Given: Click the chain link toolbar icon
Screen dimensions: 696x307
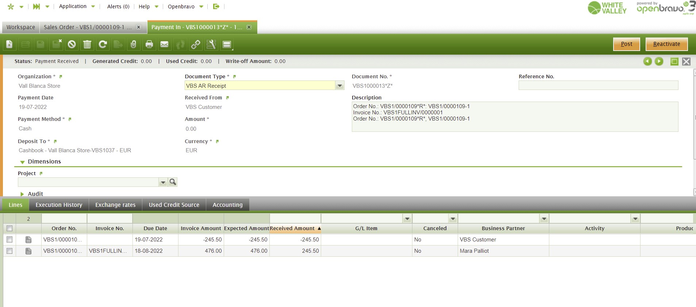Looking at the screenshot, I should coord(196,44).
